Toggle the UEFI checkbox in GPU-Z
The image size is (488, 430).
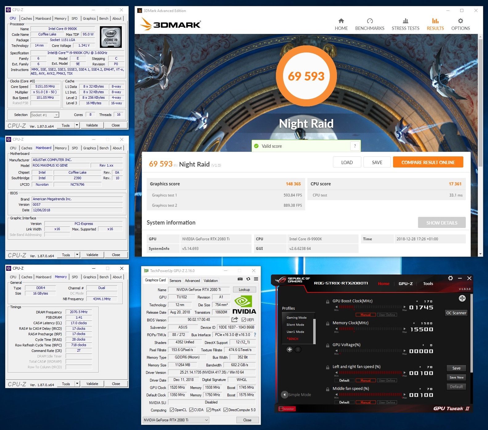click(x=244, y=320)
